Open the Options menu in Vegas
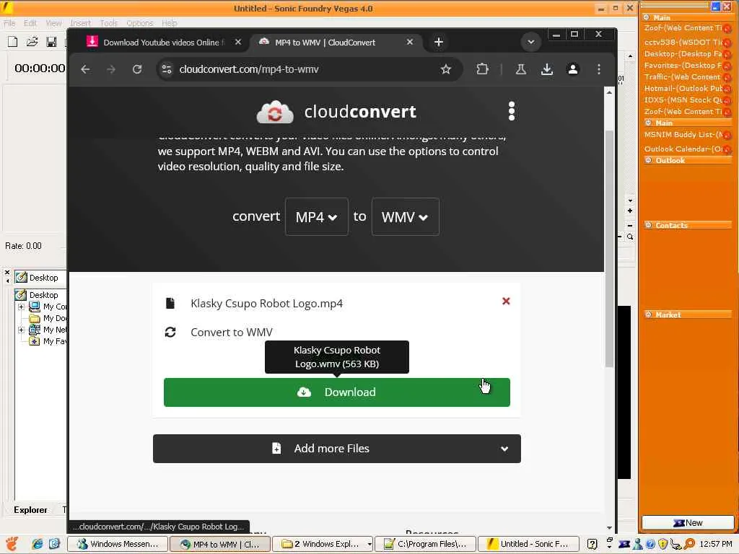Screen dimensions: 739x554 click(x=139, y=22)
